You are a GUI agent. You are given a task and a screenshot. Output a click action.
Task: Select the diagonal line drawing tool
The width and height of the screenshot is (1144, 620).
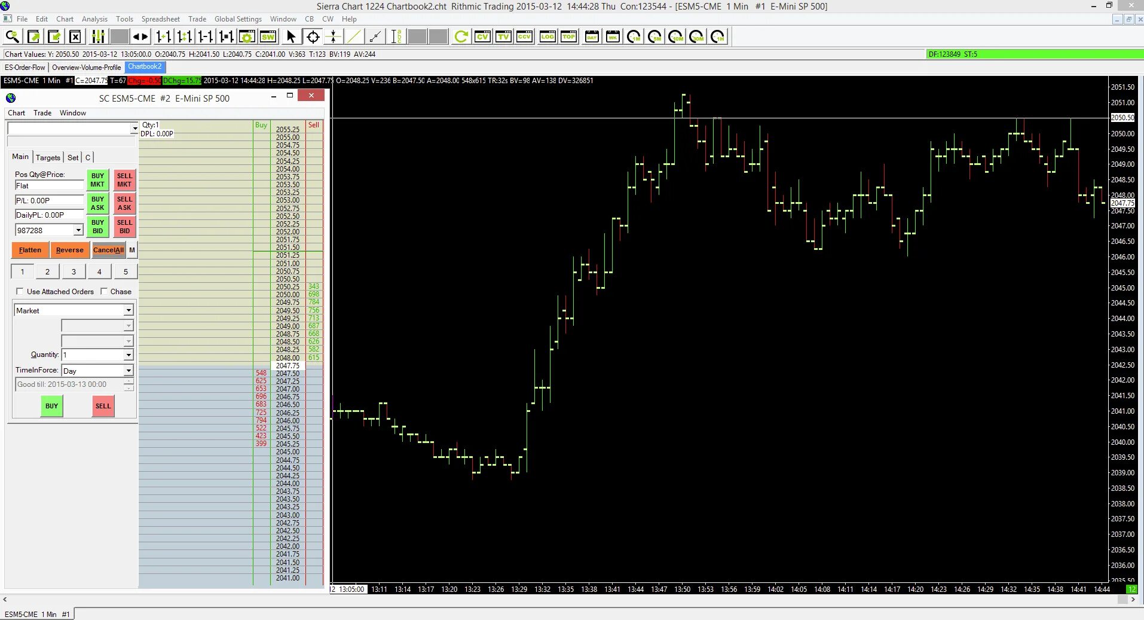[x=354, y=37]
